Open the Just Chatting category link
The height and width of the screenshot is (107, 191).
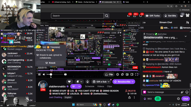[56, 97]
